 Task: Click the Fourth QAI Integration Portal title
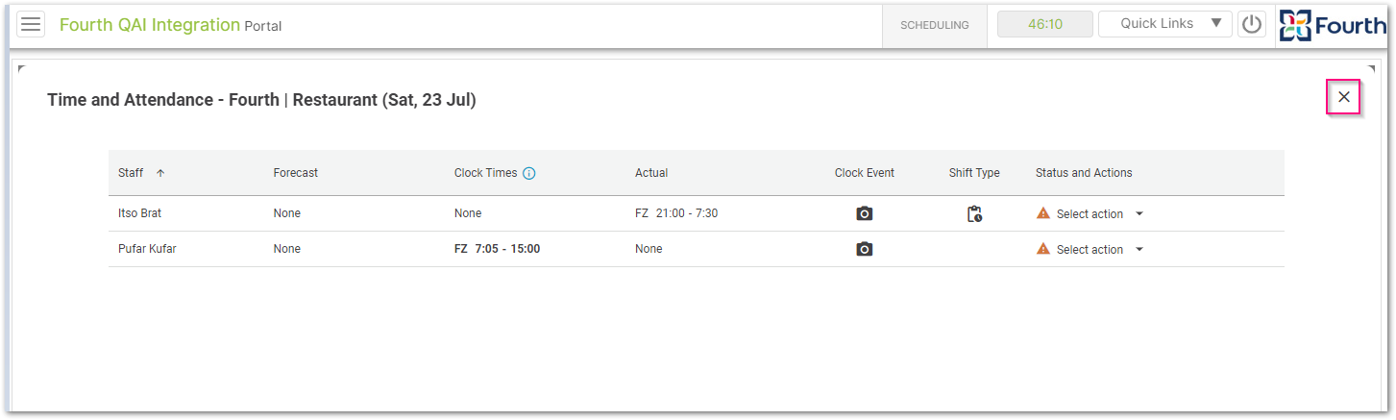point(171,25)
